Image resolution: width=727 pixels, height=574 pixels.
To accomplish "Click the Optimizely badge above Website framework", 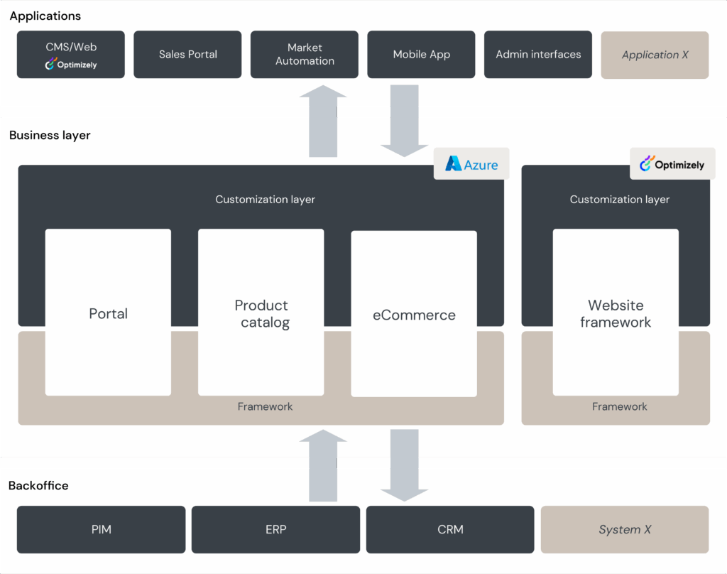I will pos(672,164).
